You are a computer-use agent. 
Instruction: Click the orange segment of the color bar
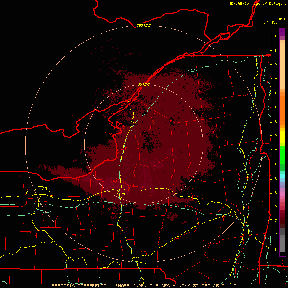click(x=283, y=110)
